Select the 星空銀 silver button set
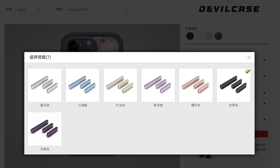Viewport: 280px width, 168px height. tap(45, 85)
